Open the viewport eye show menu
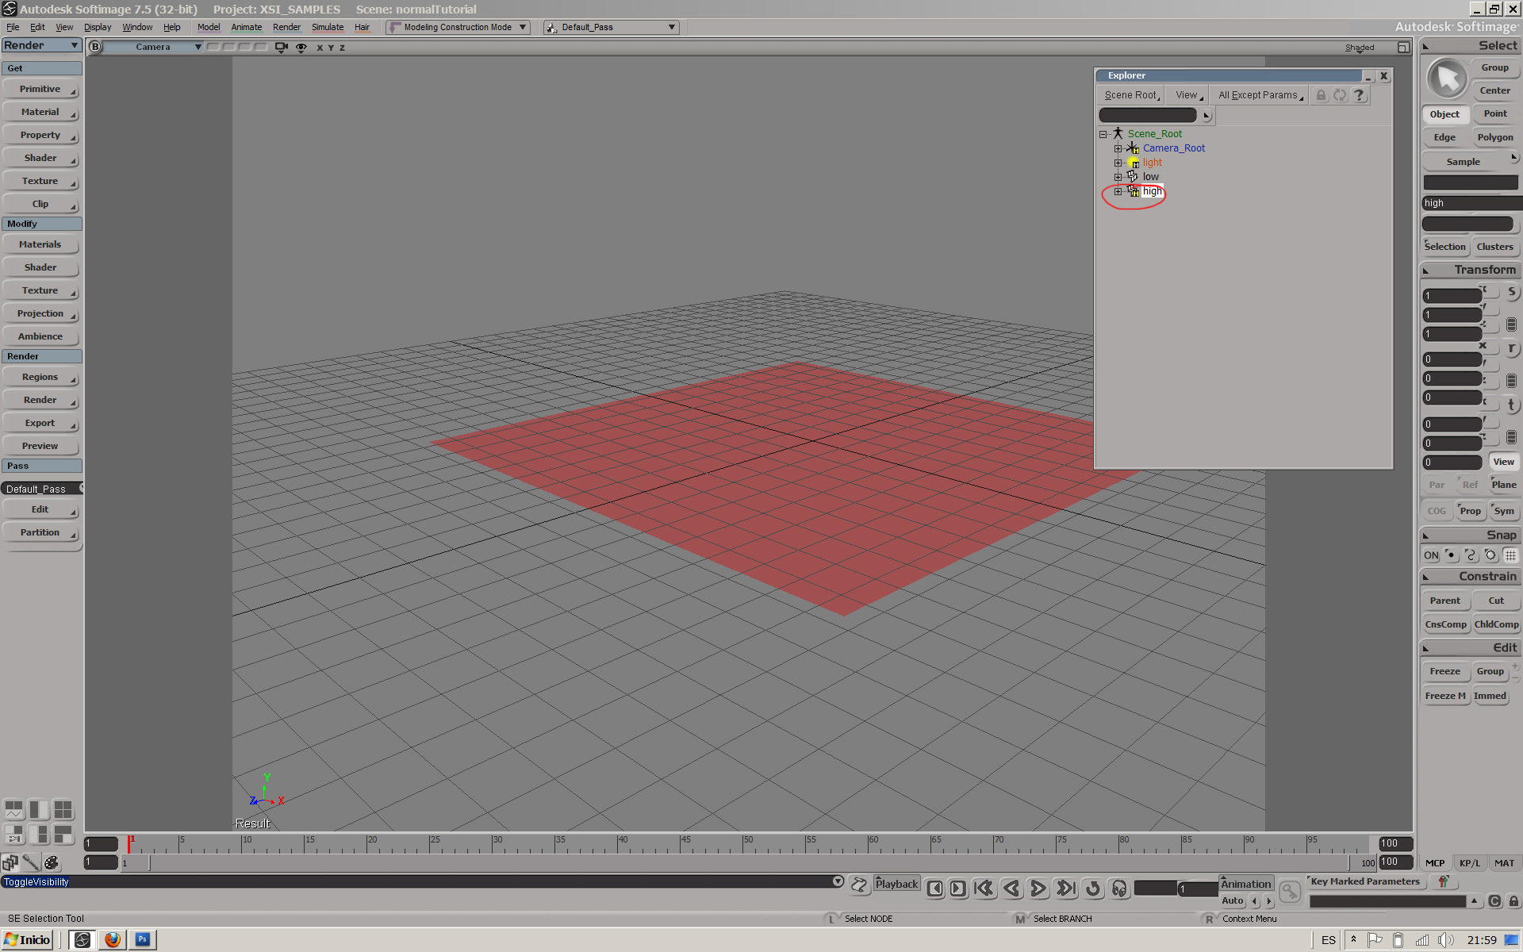The width and height of the screenshot is (1523, 952). (x=301, y=48)
